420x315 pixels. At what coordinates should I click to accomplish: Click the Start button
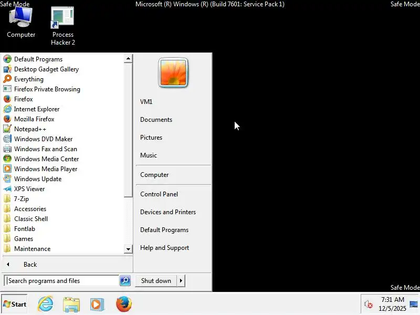pos(15,304)
